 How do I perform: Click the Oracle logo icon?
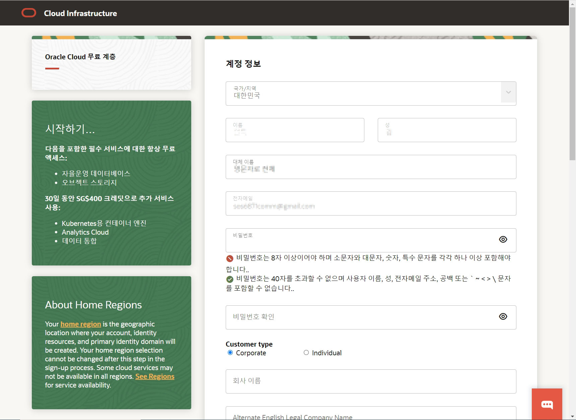click(29, 13)
